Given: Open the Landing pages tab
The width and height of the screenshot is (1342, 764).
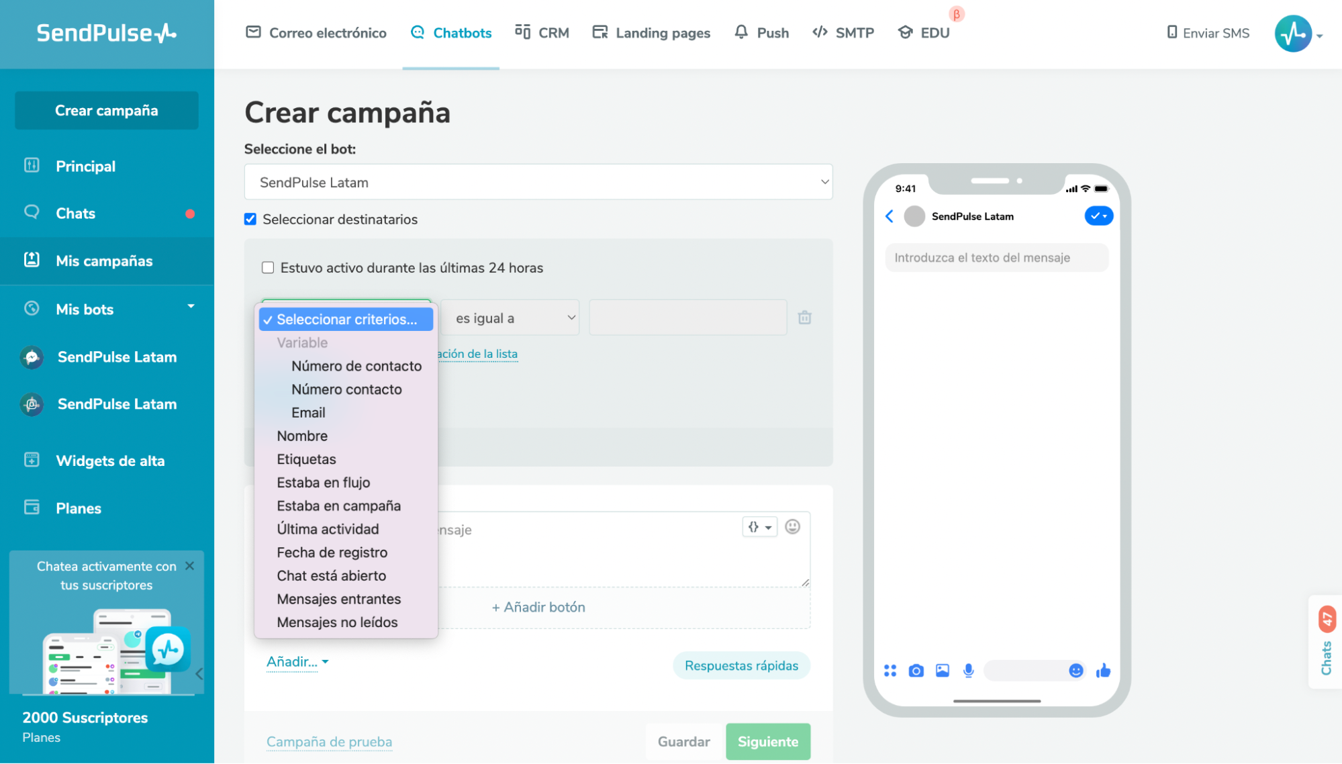Looking at the screenshot, I should [651, 33].
